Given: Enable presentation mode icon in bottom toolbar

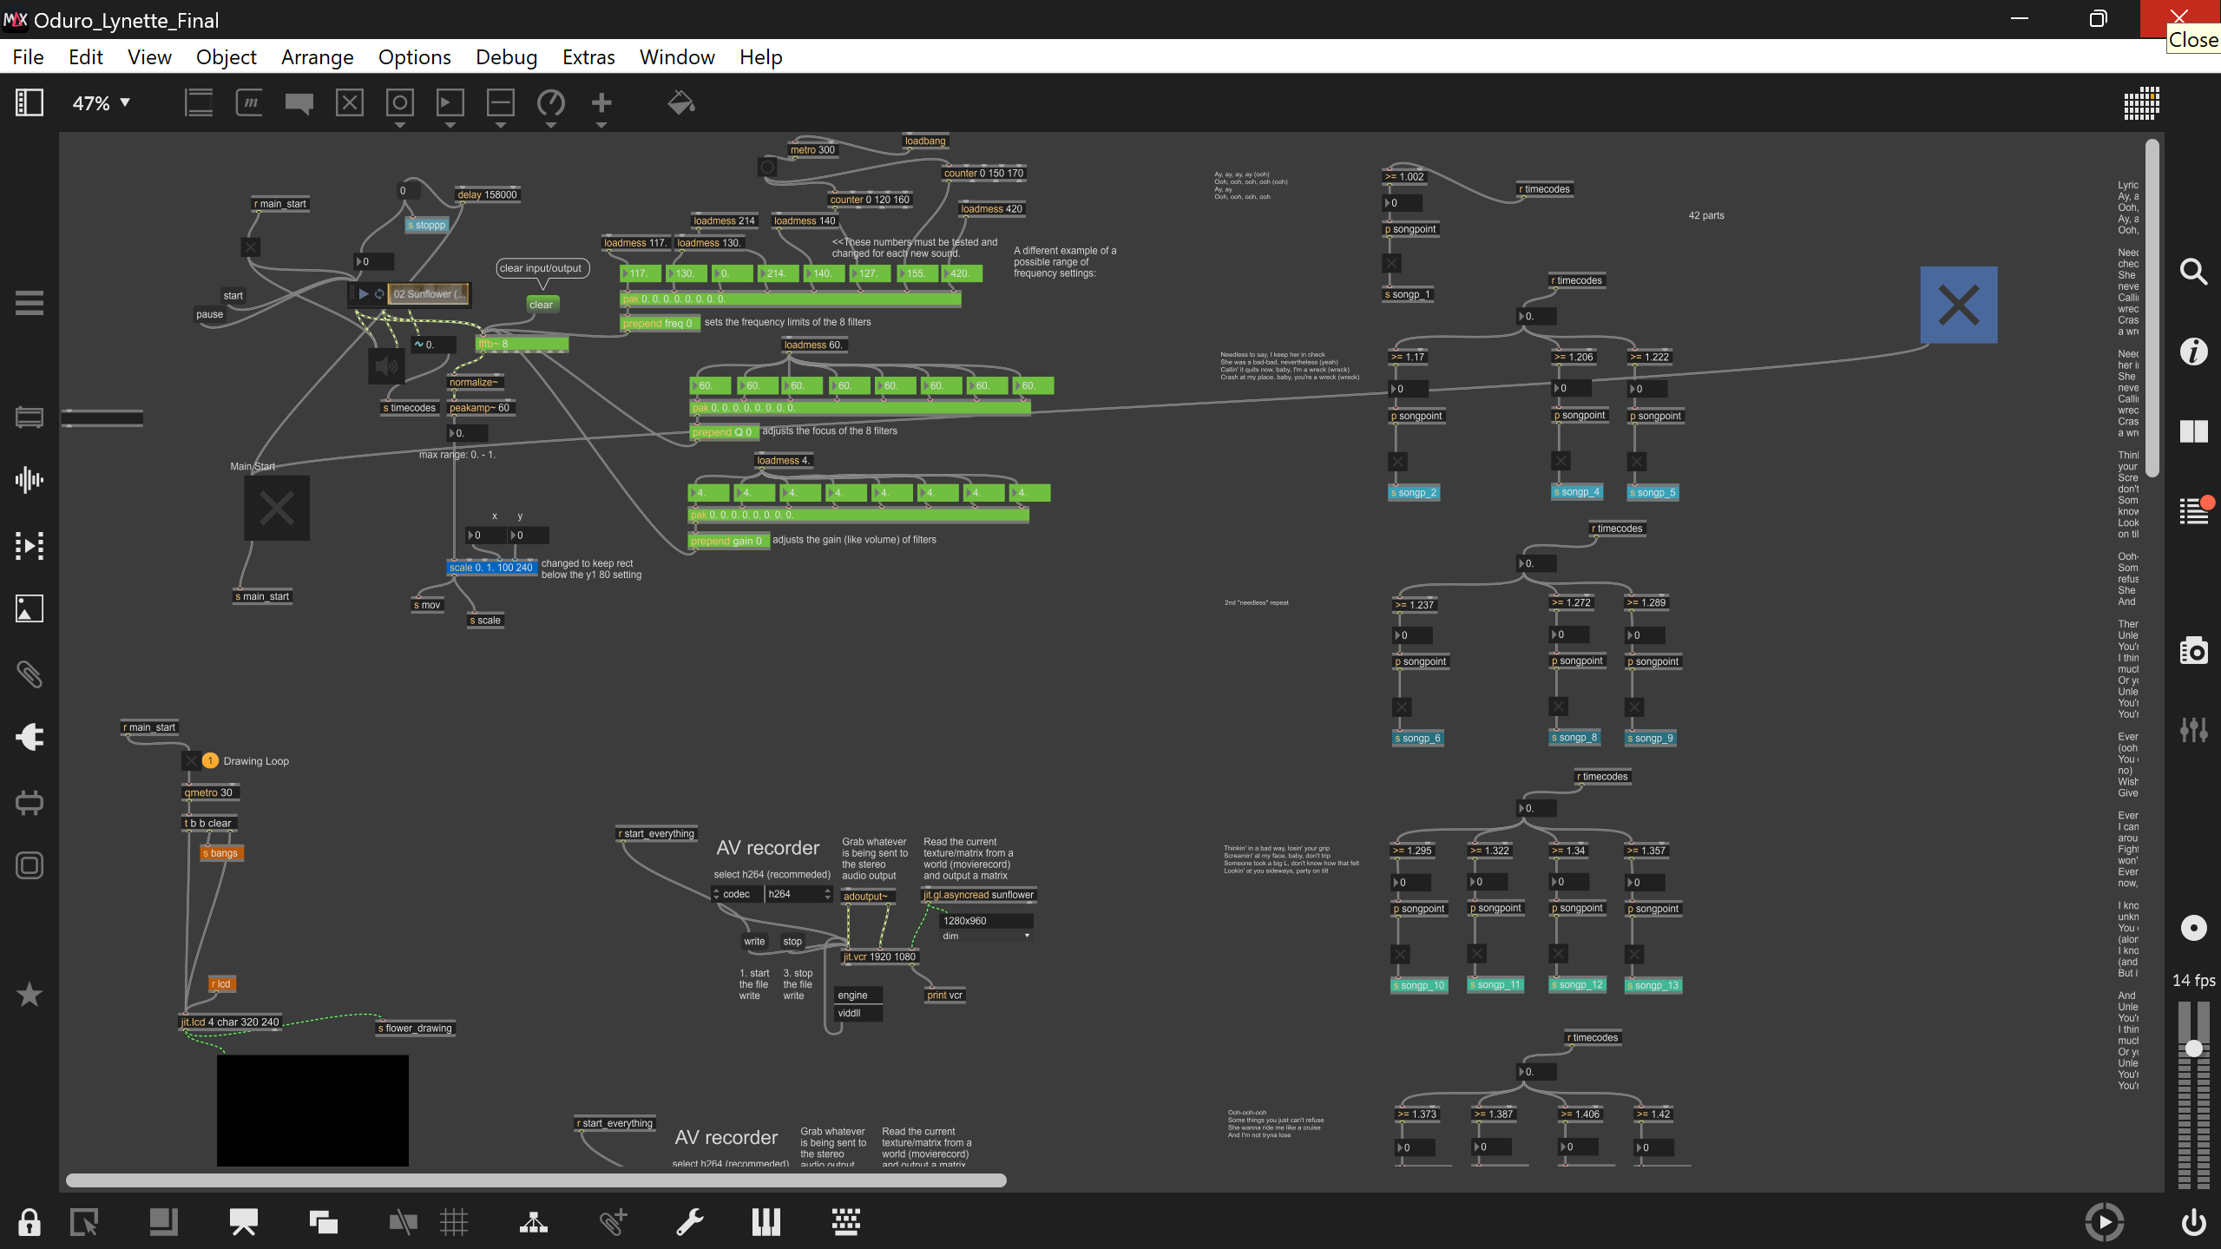Looking at the screenshot, I should 243,1222.
